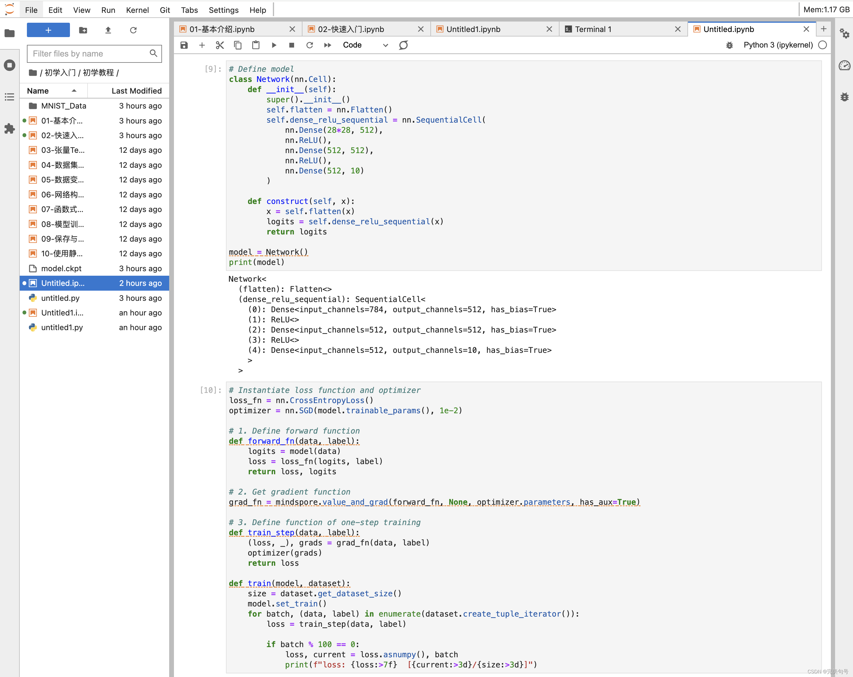Image resolution: width=853 pixels, height=677 pixels.
Task: Restart kernel and run all cells
Action: (x=328, y=45)
